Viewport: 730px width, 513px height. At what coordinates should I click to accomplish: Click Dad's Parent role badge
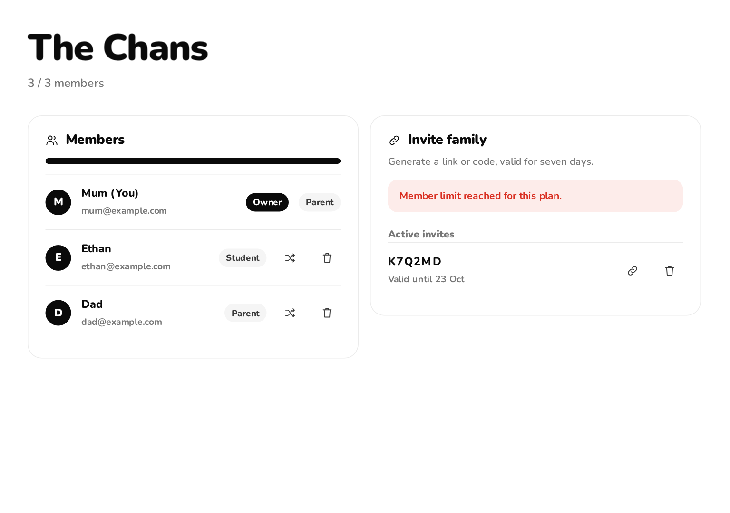(x=245, y=313)
